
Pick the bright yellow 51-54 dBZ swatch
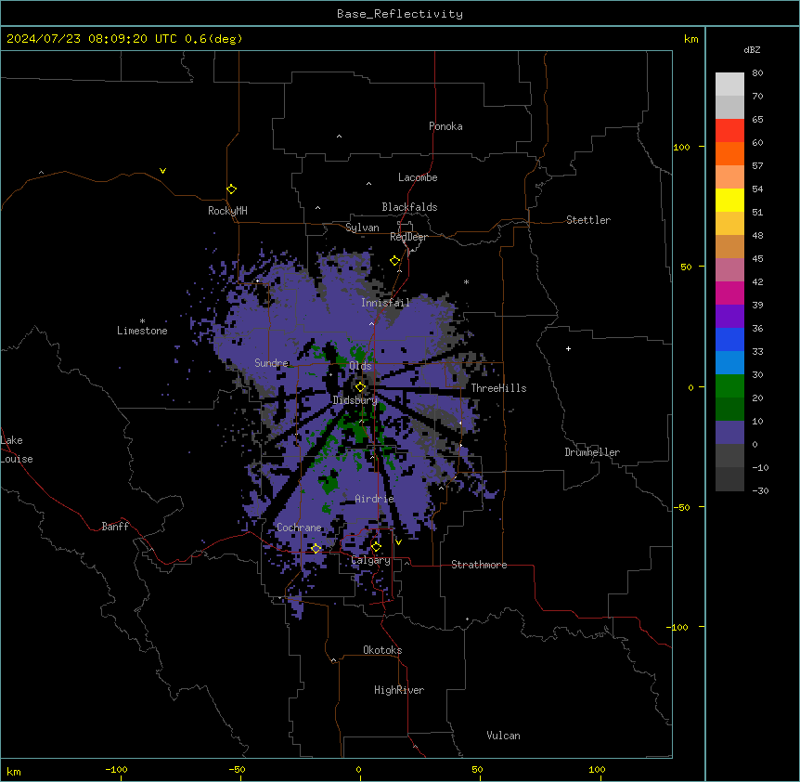coord(729,200)
